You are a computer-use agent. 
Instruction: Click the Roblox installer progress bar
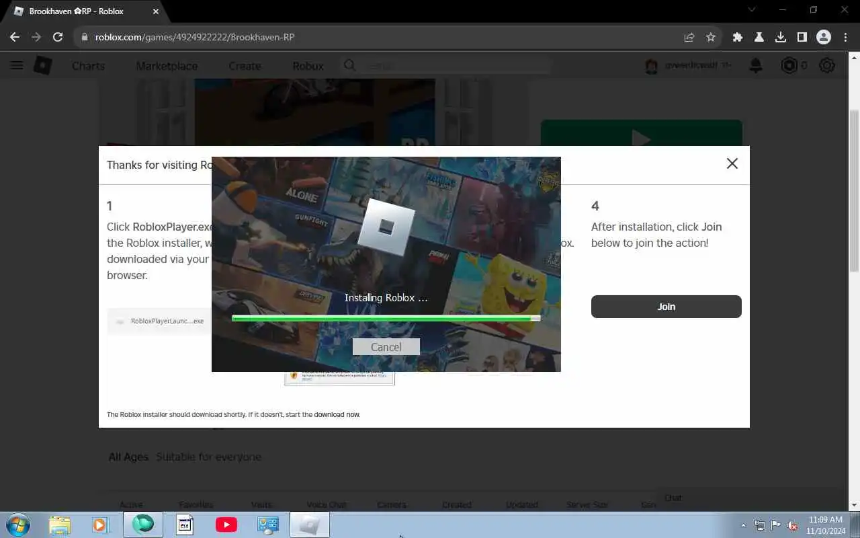(x=386, y=318)
